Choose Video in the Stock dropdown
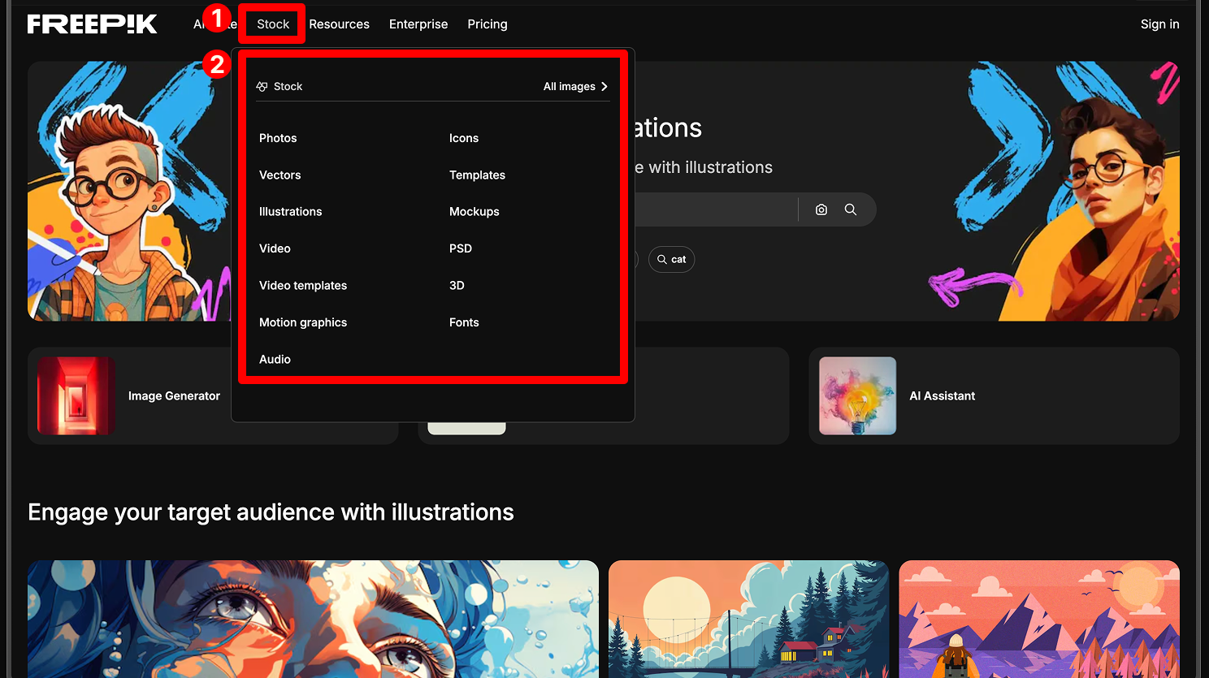1209x678 pixels. pos(275,248)
